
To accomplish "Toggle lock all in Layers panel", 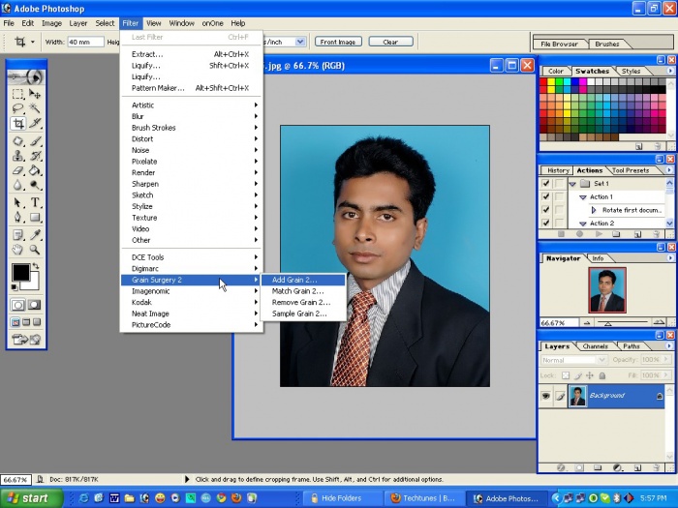I will (602, 375).
